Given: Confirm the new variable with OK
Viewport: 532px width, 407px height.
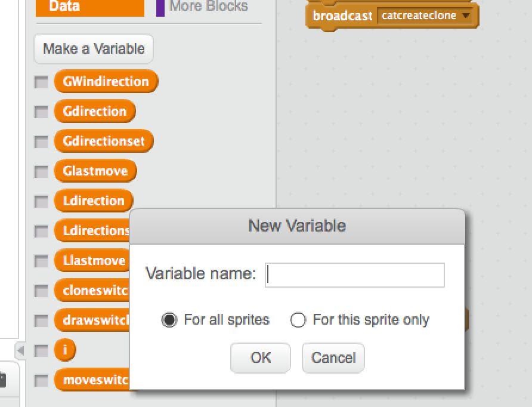Looking at the screenshot, I should (260, 358).
